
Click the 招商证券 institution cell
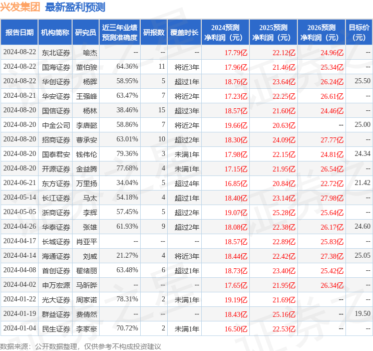click(56, 140)
